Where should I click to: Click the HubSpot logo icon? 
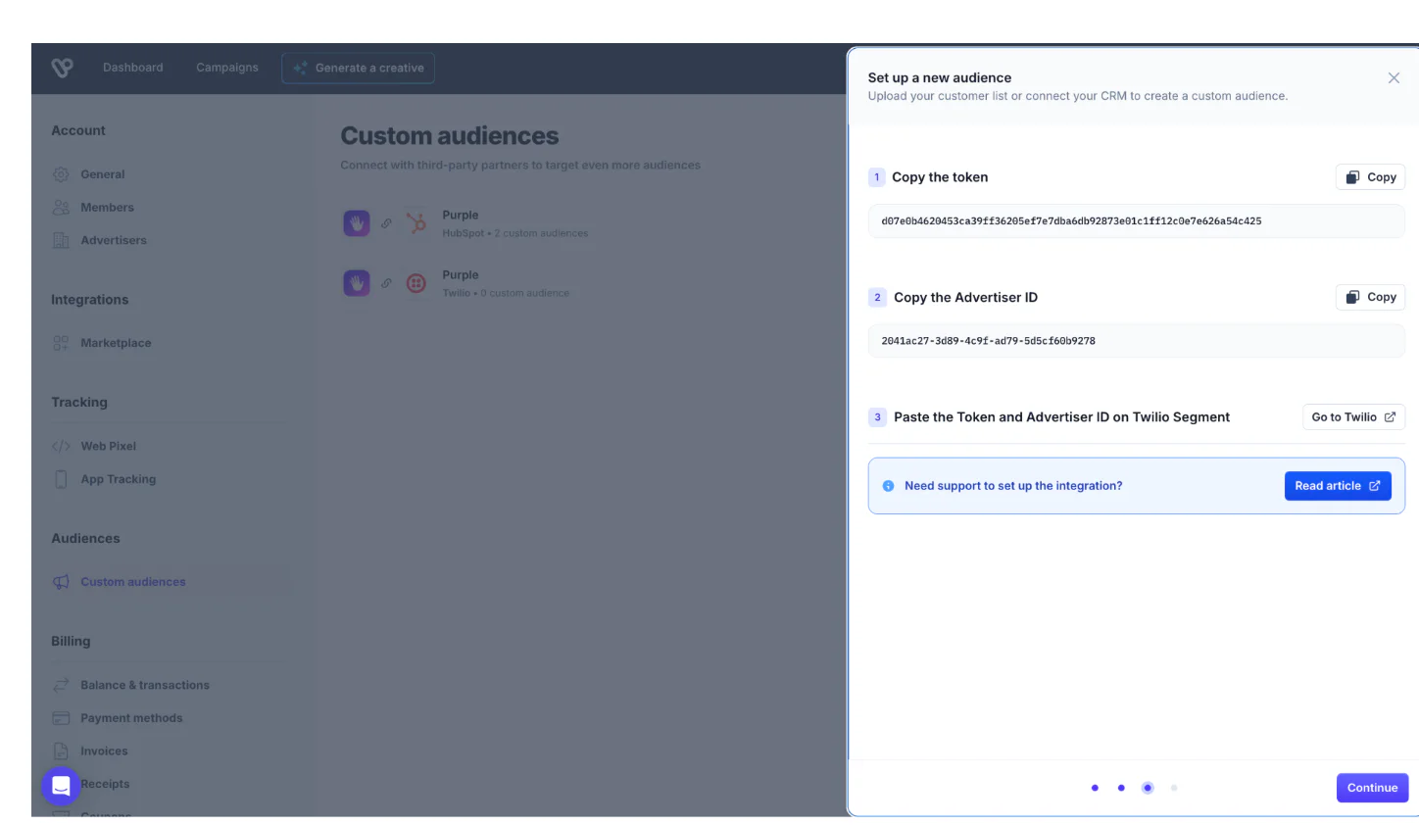point(416,223)
